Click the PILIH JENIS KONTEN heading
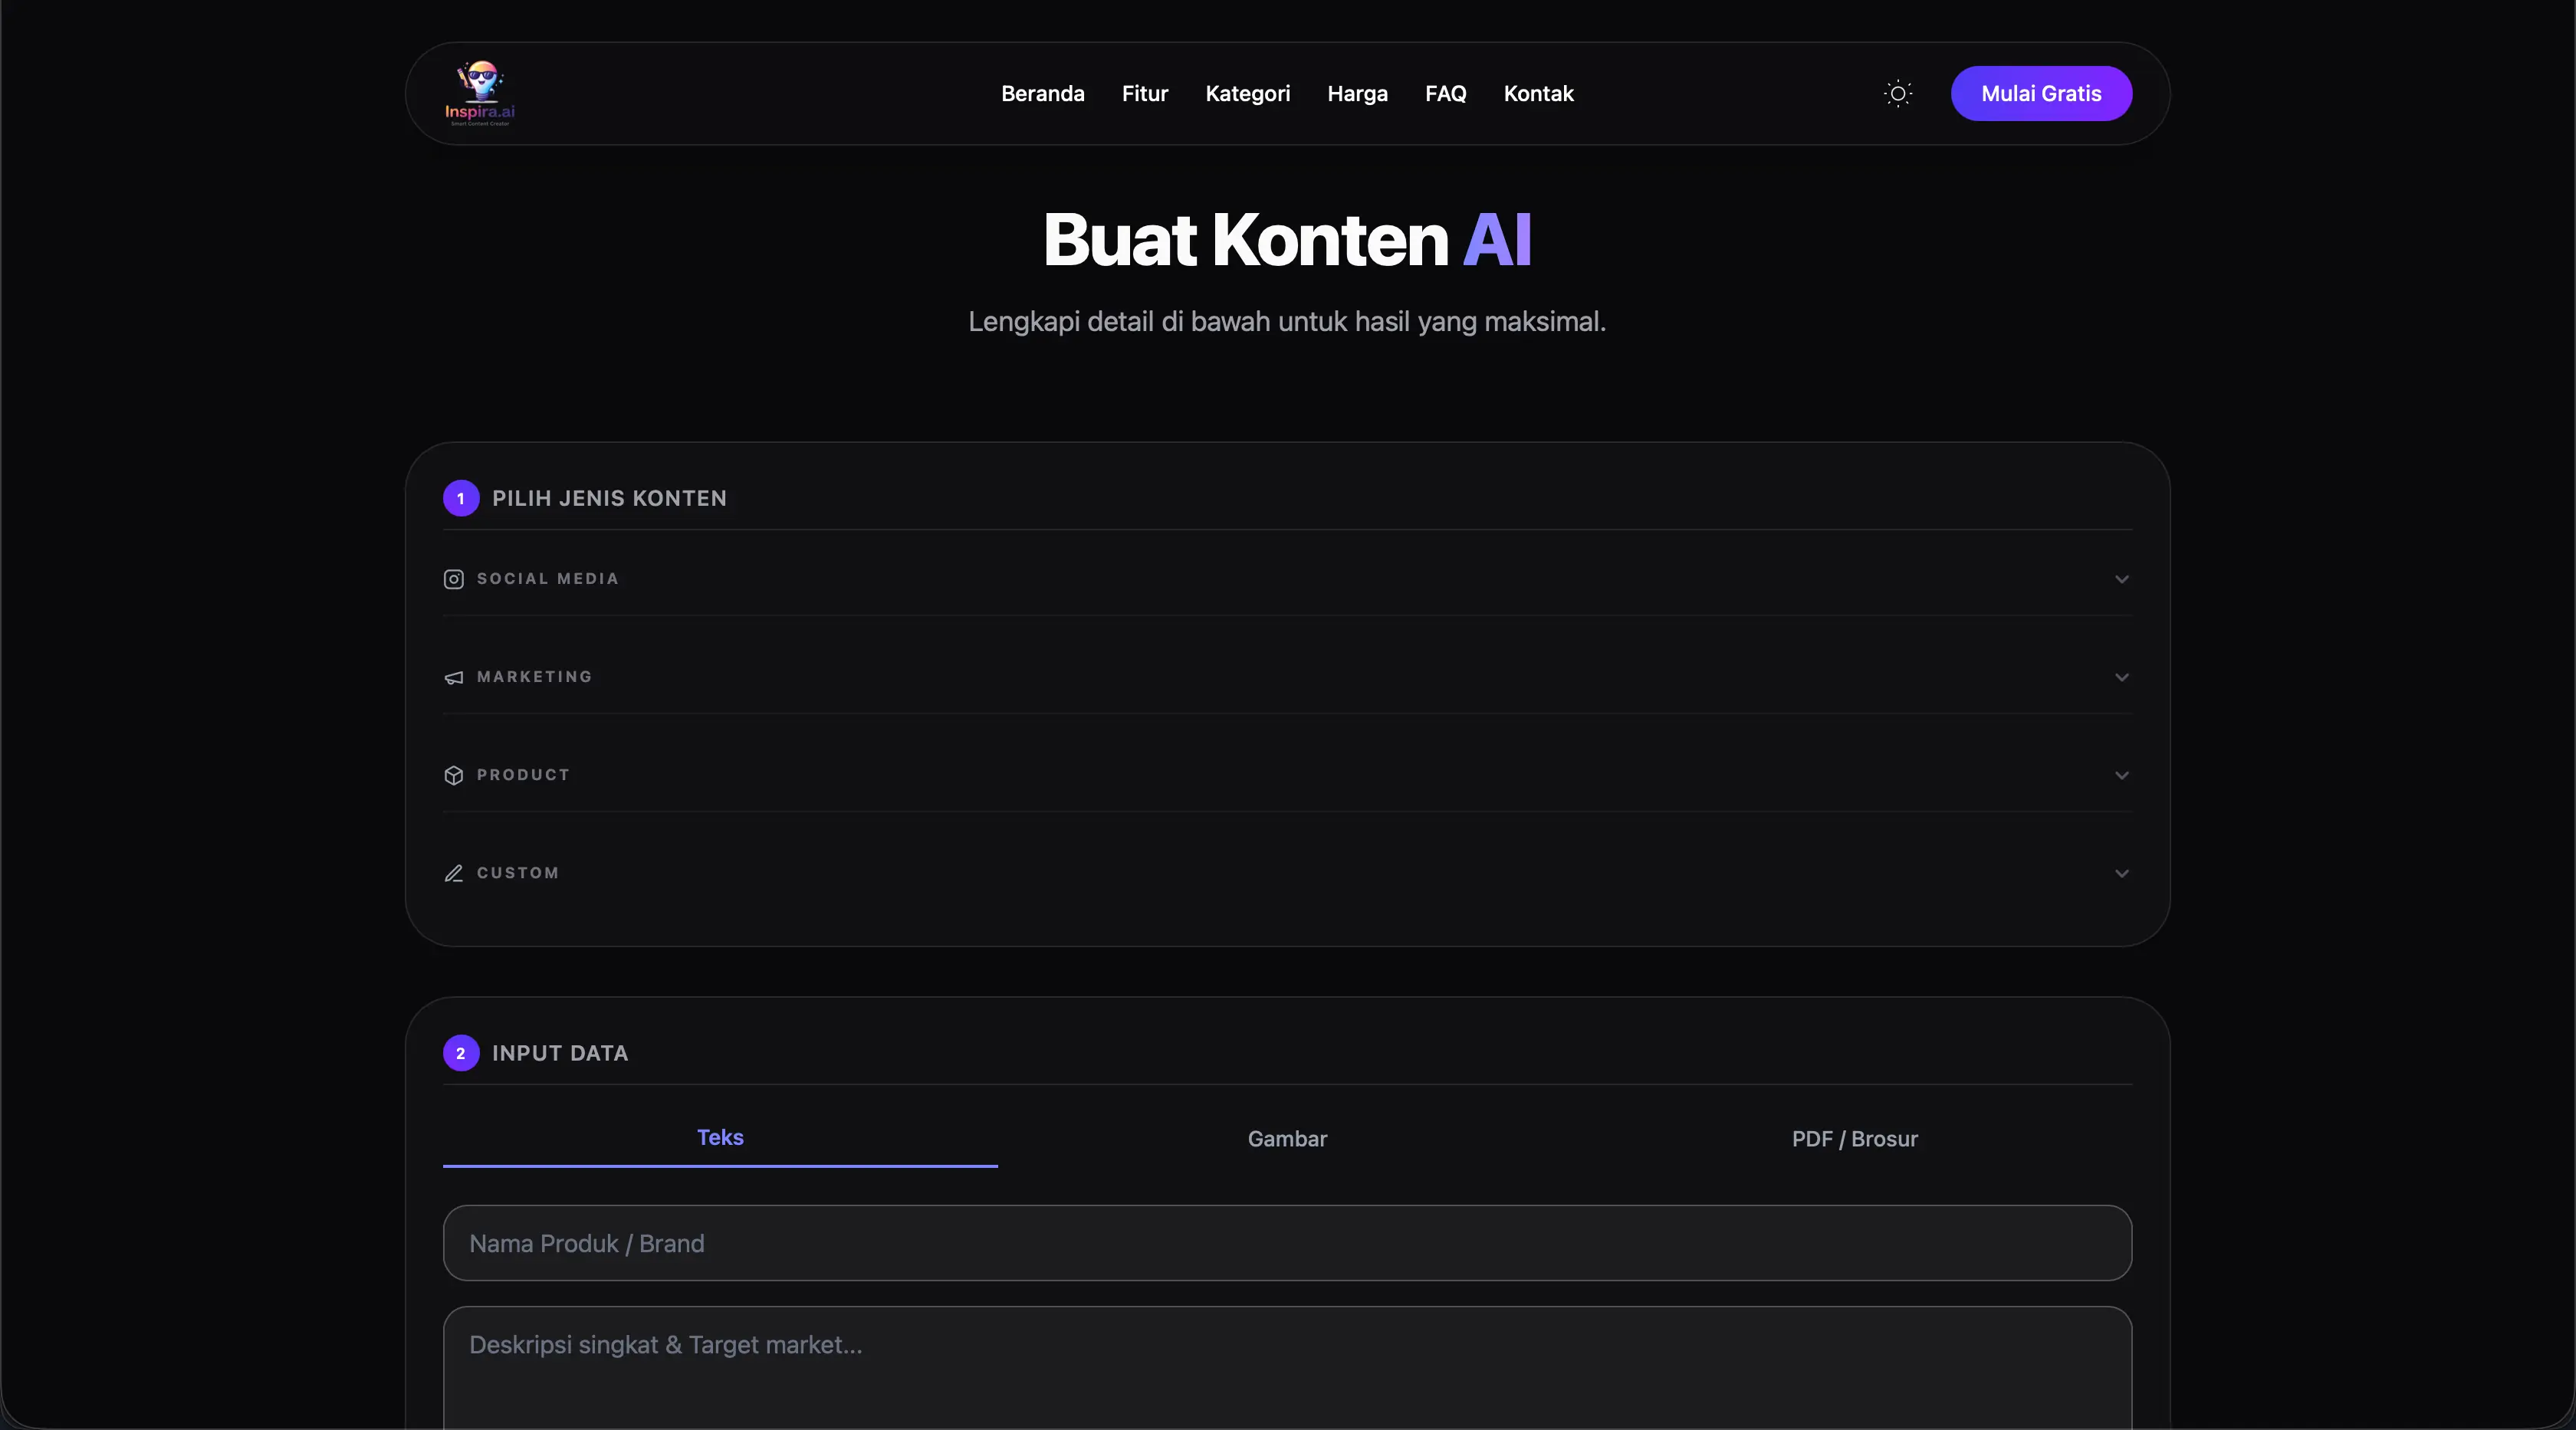The width and height of the screenshot is (2576, 1430). 609,499
